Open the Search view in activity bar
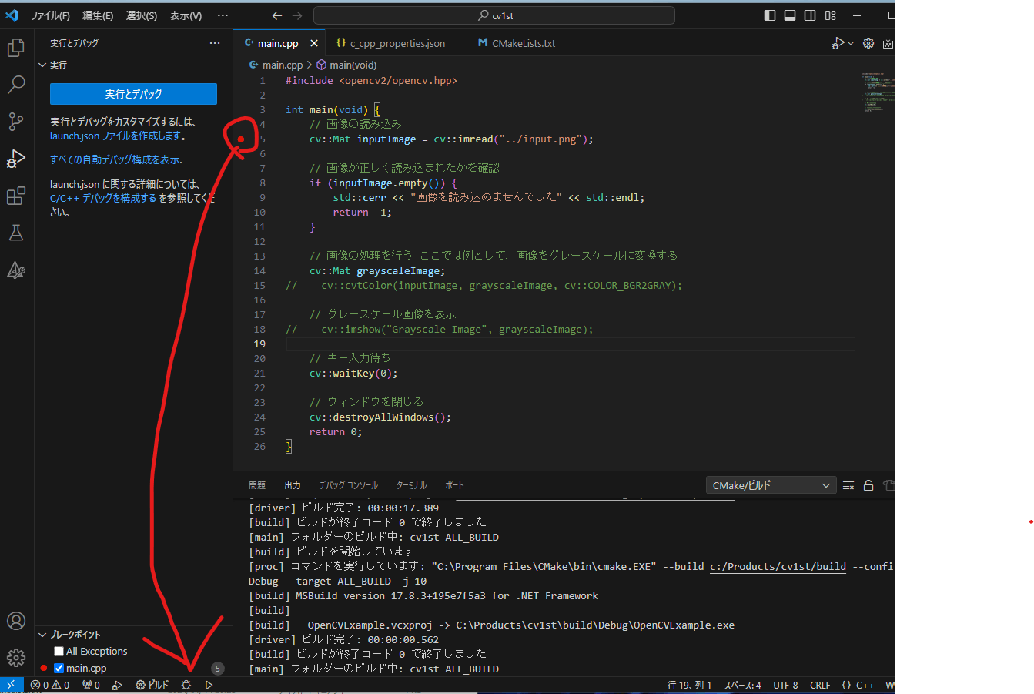Image resolution: width=1034 pixels, height=694 pixels. point(16,84)
